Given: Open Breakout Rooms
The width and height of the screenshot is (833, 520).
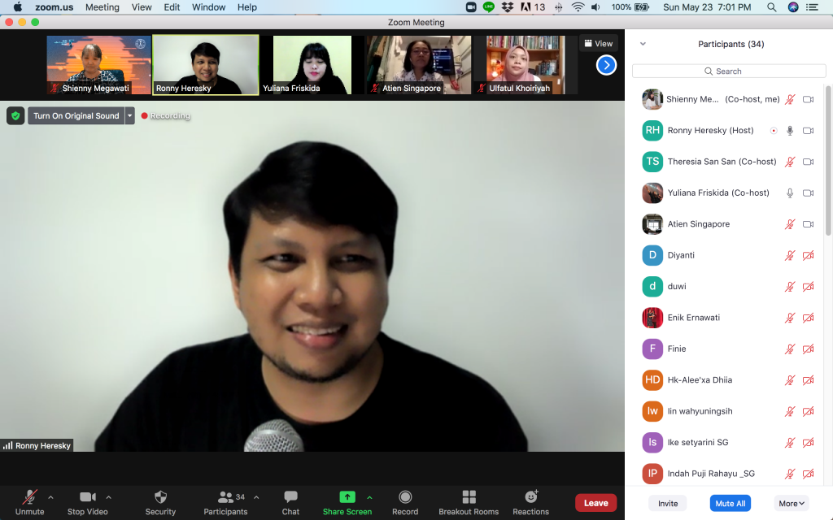Looking at the screenshot, I should click(x=469, y=497).
